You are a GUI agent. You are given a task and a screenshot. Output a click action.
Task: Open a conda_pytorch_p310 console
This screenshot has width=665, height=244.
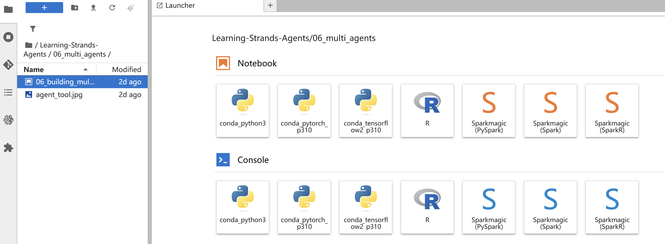(x=304, y=207)
